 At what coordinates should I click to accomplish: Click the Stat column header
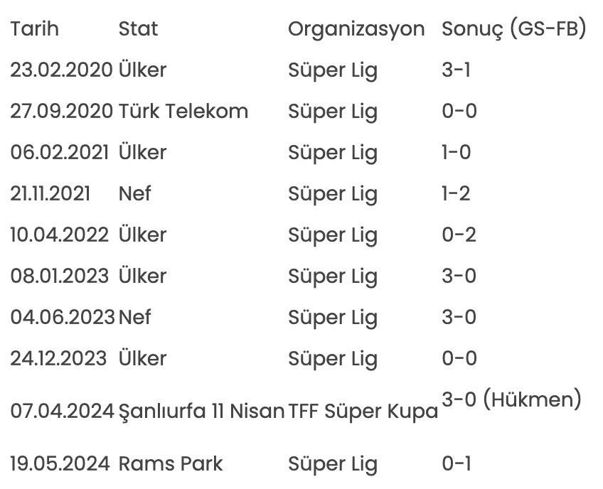[x=138, y=29]
